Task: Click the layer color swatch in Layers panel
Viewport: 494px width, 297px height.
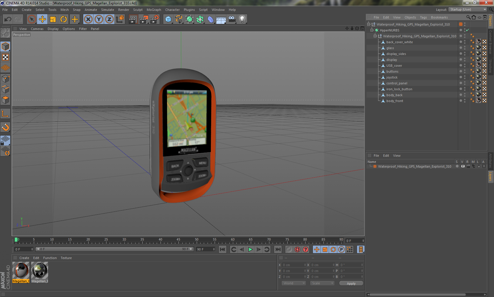Action: pyautogui.click(x=375, y=166)
